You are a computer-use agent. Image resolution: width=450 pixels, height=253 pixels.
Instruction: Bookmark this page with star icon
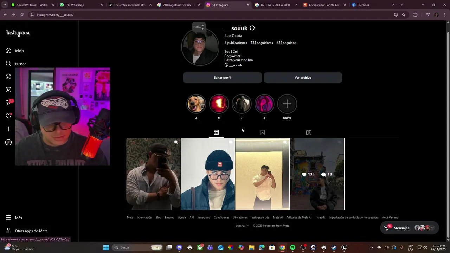point(404,15)
